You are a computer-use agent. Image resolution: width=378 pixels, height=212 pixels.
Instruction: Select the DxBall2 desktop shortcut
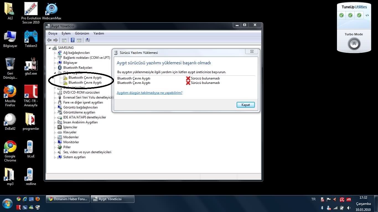coord(10,122)
